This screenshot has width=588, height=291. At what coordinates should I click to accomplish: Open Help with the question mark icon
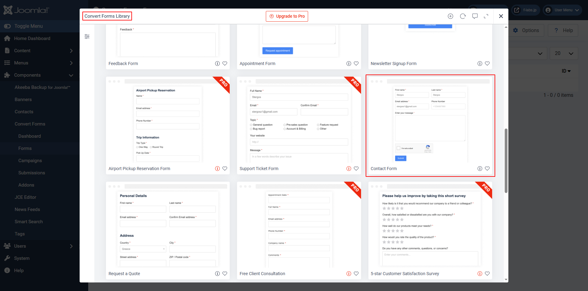(x=563, y=30)
